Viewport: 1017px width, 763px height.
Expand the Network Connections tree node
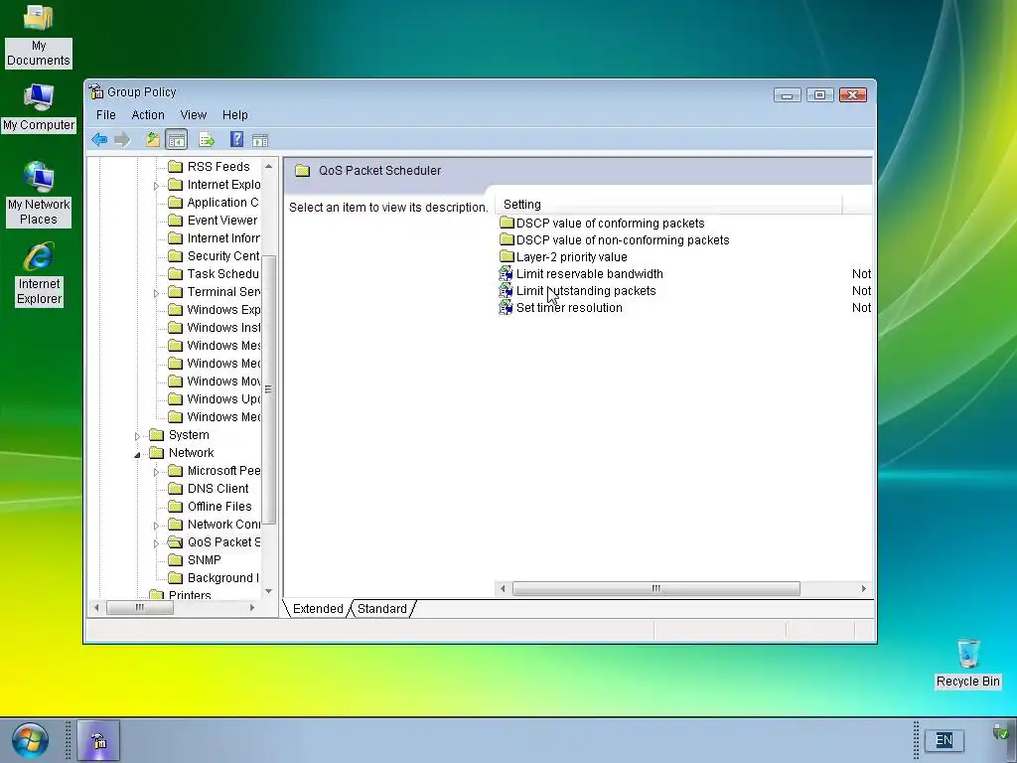click(x=156, y=526)
